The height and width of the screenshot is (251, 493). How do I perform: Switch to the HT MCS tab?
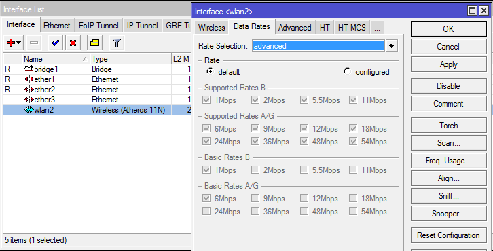coord(352,28)
